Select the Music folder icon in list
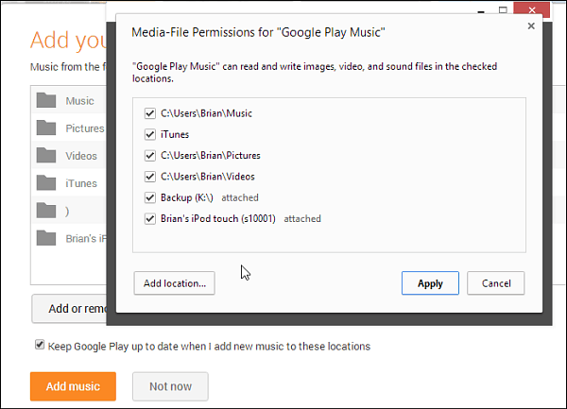This screenshot has height=409, width=567. (x=46, y=100)
